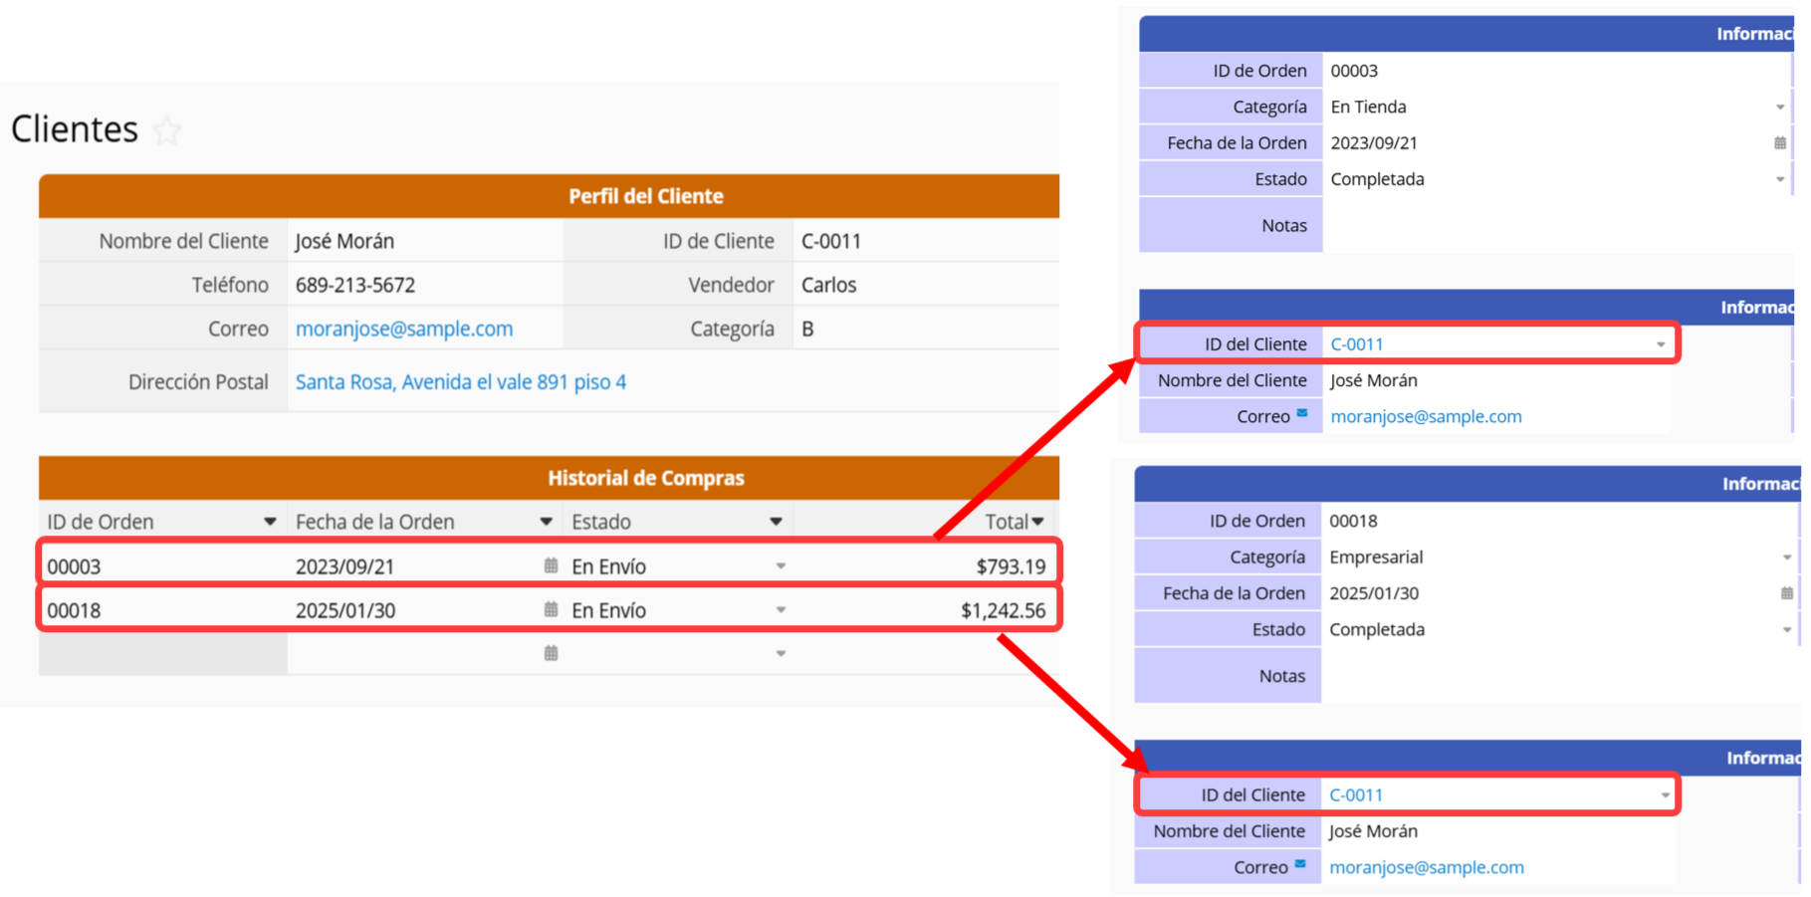
Task: Expand En Tienda category dropdown
Action: point(1780,108)
